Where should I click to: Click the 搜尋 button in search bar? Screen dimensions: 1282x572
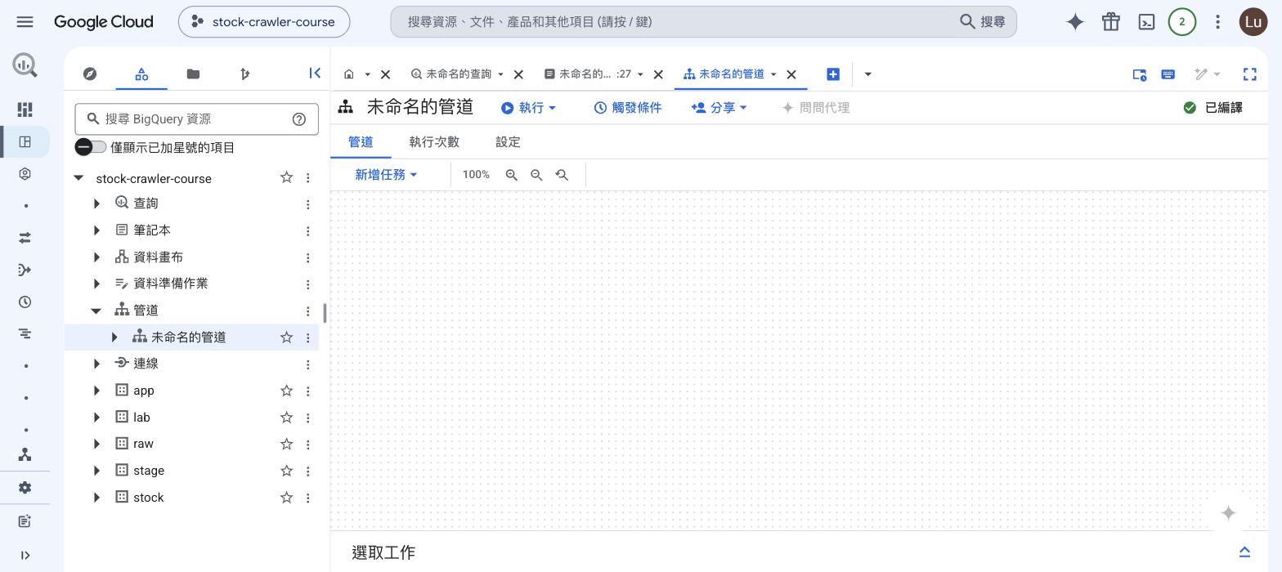point(982,22)
